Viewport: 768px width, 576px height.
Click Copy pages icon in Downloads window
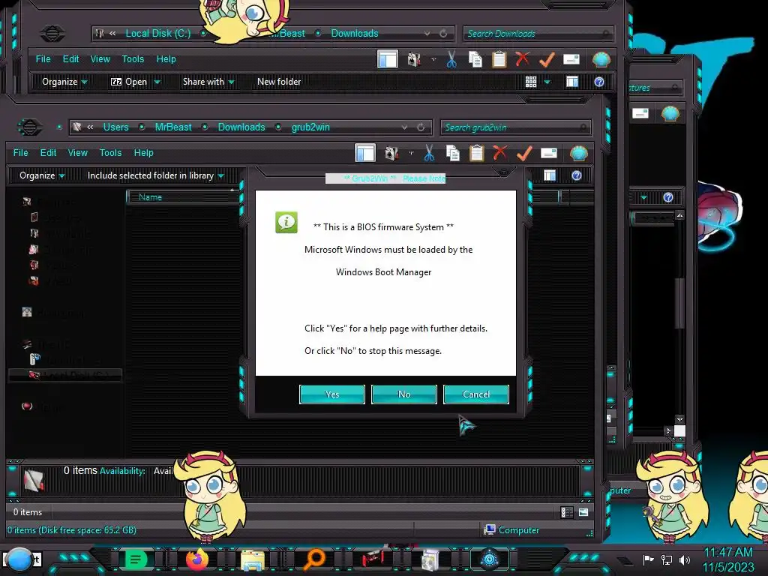click(475, 60)
